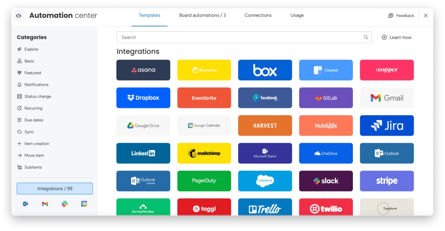Select the Basic category

(26, 61)
